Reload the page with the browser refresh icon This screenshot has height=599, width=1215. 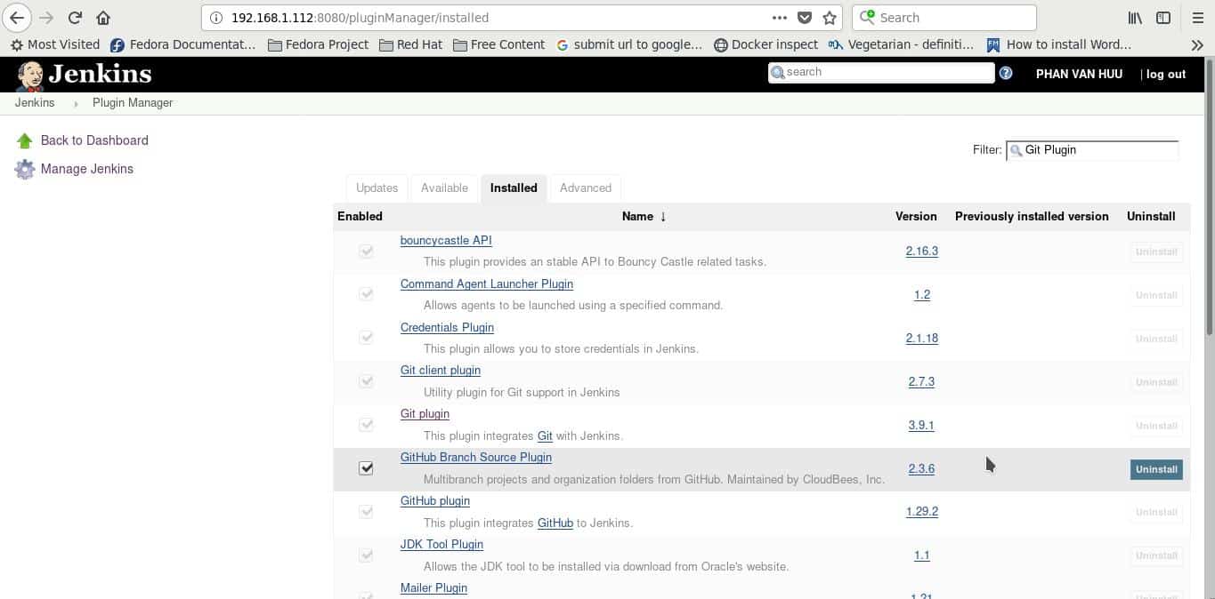[75, 18]
